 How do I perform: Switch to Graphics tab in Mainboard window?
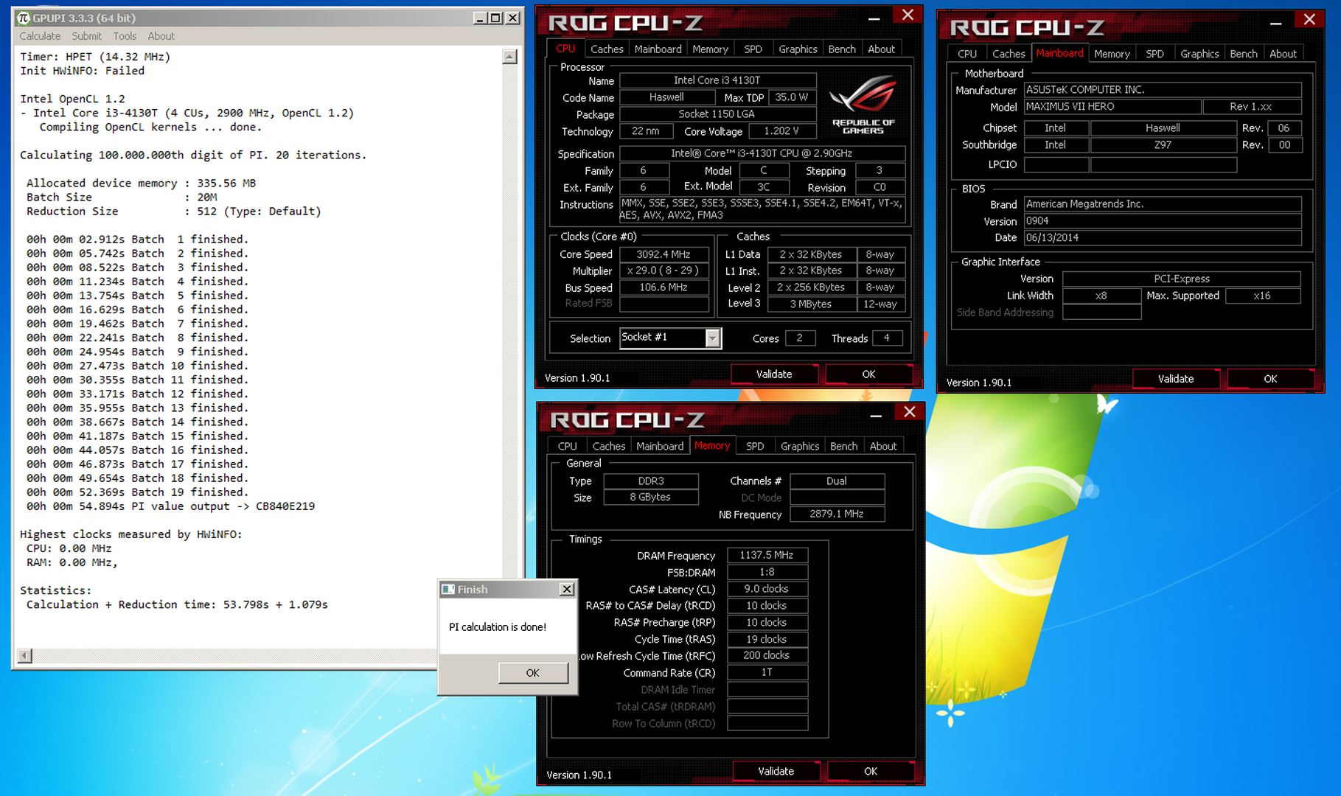coord(1199,54)
